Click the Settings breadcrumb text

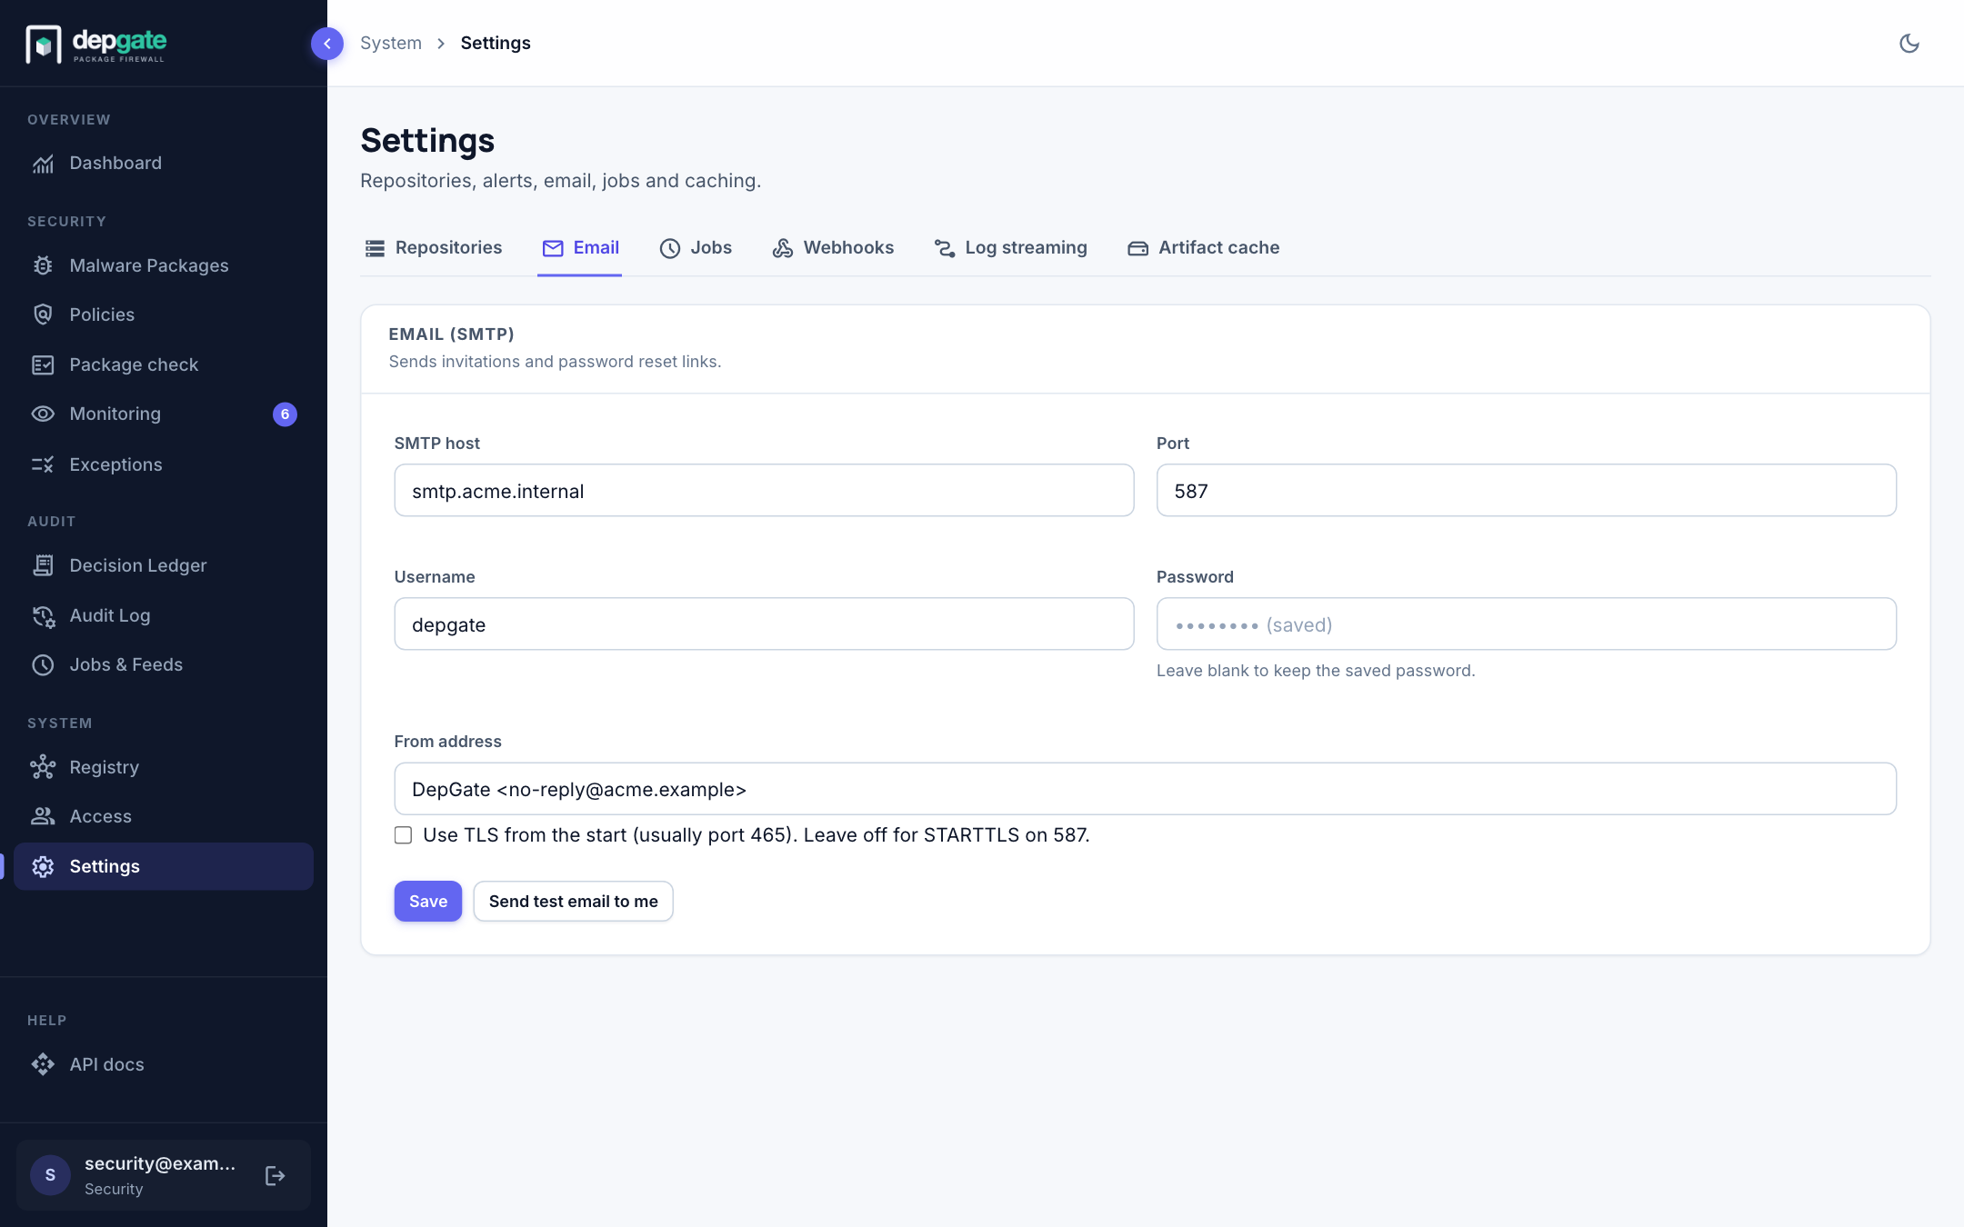[496, 44]
